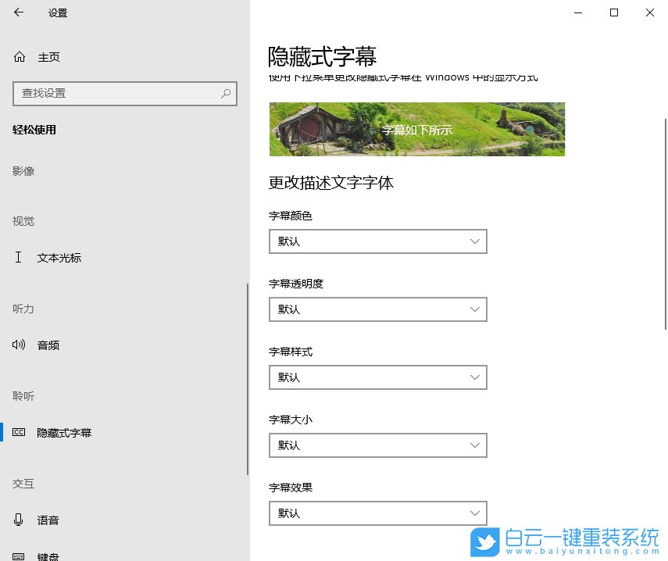Select the 语音 microphone icon

[18, 520]
